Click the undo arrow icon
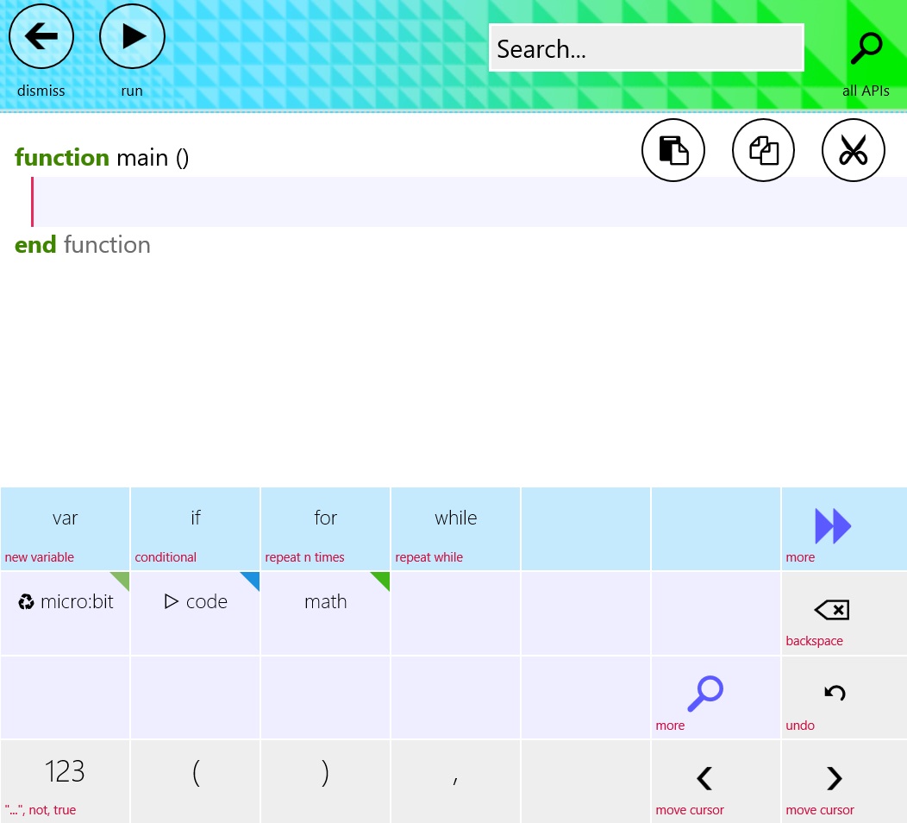 835,693
